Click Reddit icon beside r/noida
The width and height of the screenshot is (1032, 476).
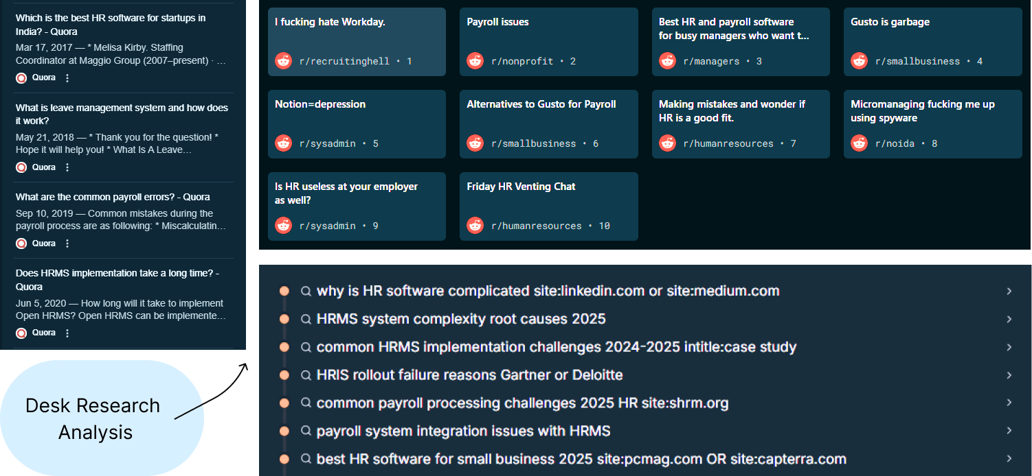click(859, 143)
